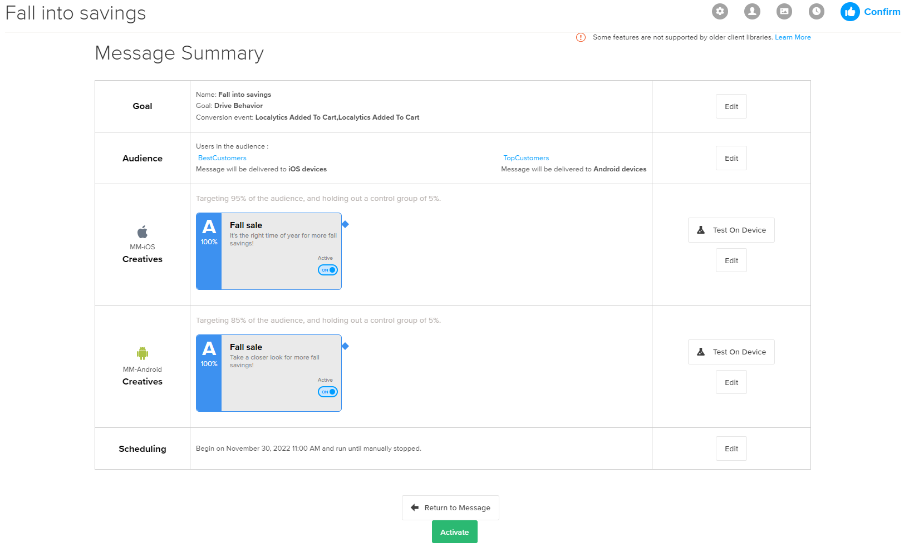Edit the Goal section
The height and width of the screenshot is (552, 909).
[x=731, y=106]
